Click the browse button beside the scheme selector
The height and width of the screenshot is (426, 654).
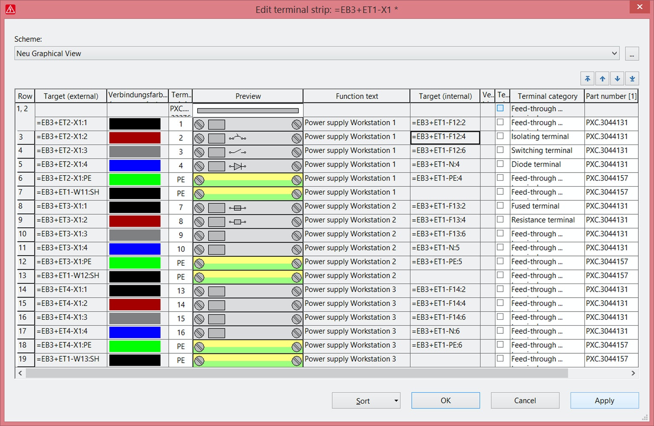click(632, 53)
